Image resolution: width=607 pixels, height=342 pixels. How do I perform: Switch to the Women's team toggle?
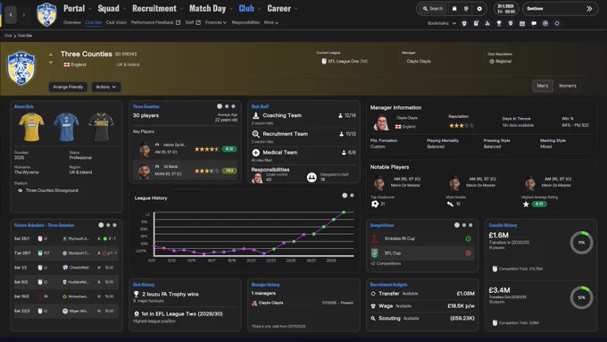pos(567,86)
